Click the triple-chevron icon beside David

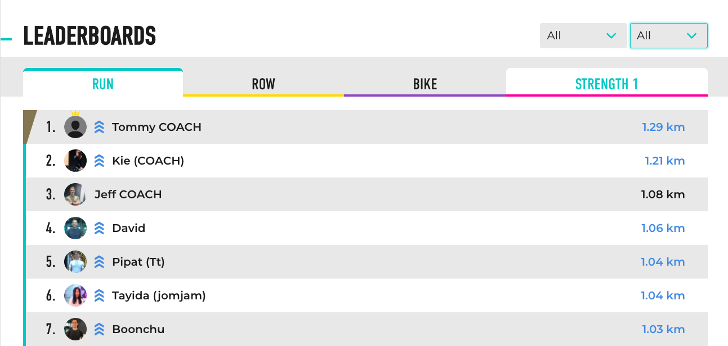(x=99, y=228)
